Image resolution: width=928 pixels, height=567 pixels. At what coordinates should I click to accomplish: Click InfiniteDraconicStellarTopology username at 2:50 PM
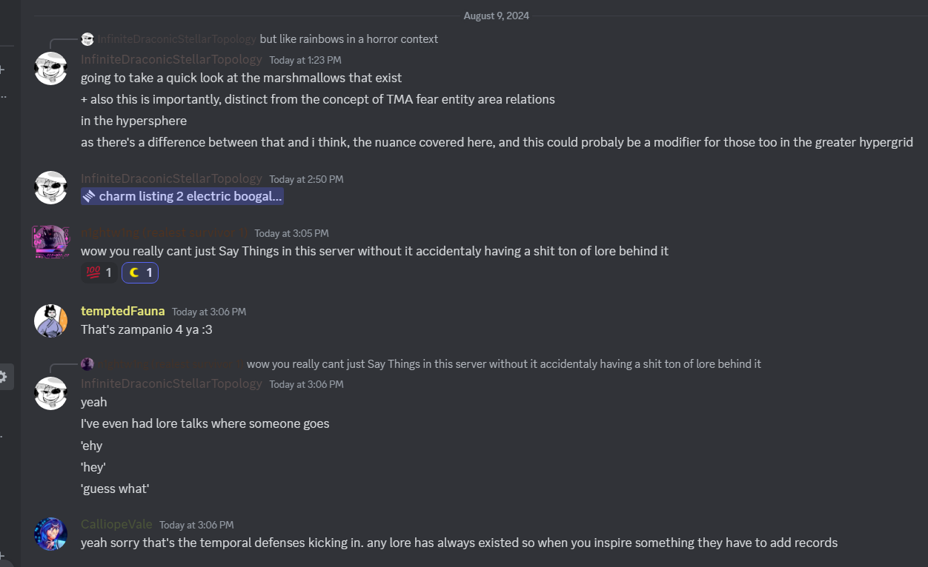[171, 178]
